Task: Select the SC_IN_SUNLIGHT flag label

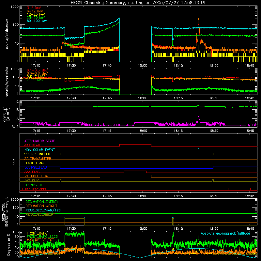Action: click(38, 154)
